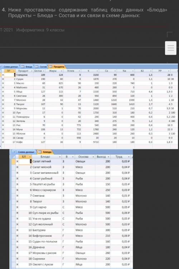This screenshot has height=269, width=179.
Task: Open the Основа column dropdown arrow
Action: pos(93,157)
